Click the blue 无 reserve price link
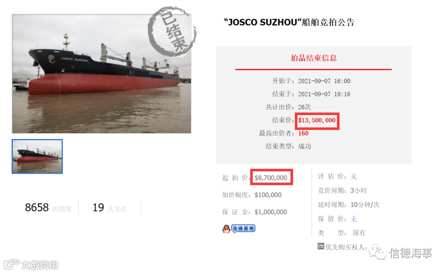 click(x=354, y=219)
